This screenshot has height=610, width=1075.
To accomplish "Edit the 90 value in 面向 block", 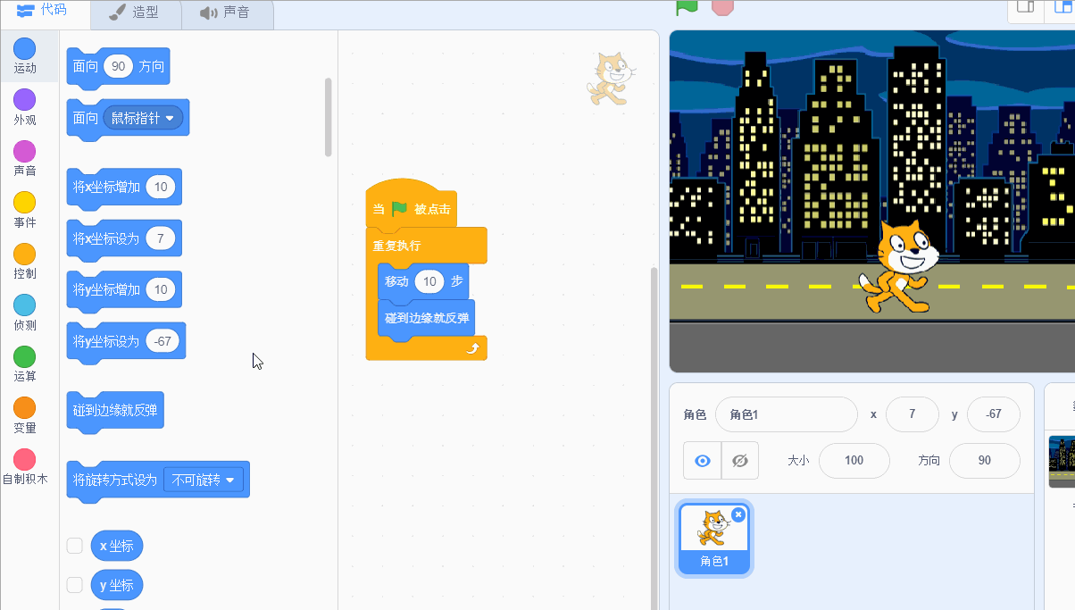I will click(x=118, y=66).
